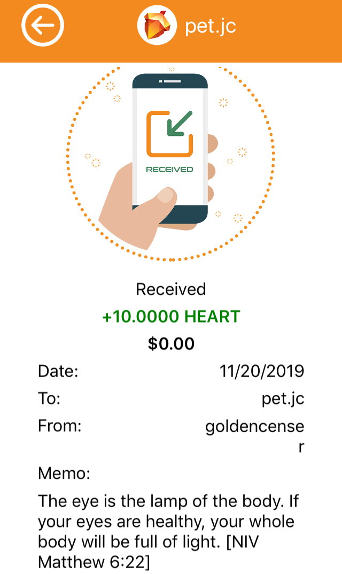Tap the back arrow button
The image size is (342, 574).
click(43, 25)
